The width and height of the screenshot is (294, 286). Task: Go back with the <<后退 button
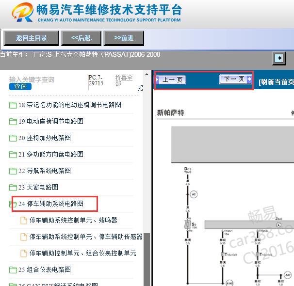(x=81, y=38)
